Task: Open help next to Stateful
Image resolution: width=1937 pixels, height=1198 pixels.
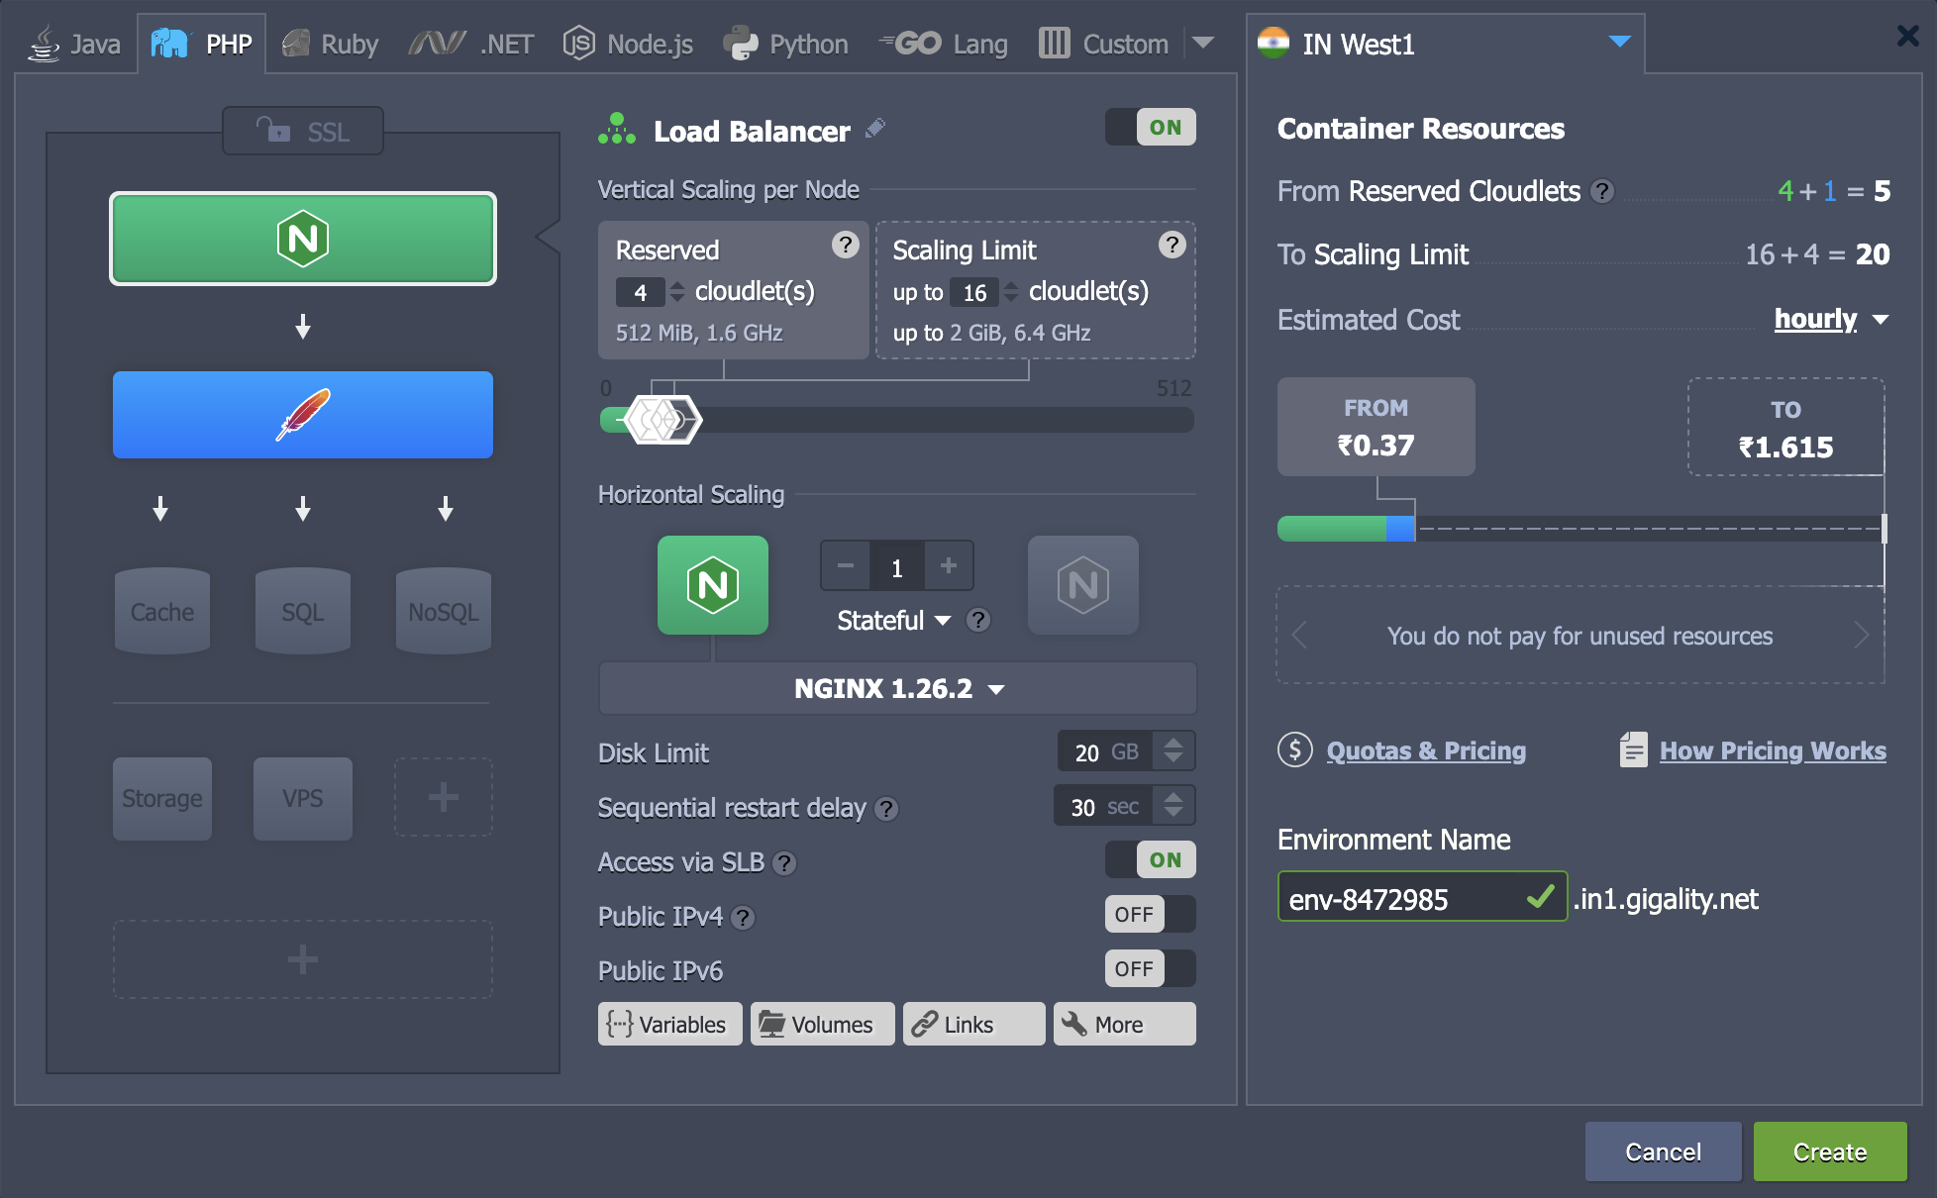Action: [x=978, y=620]
